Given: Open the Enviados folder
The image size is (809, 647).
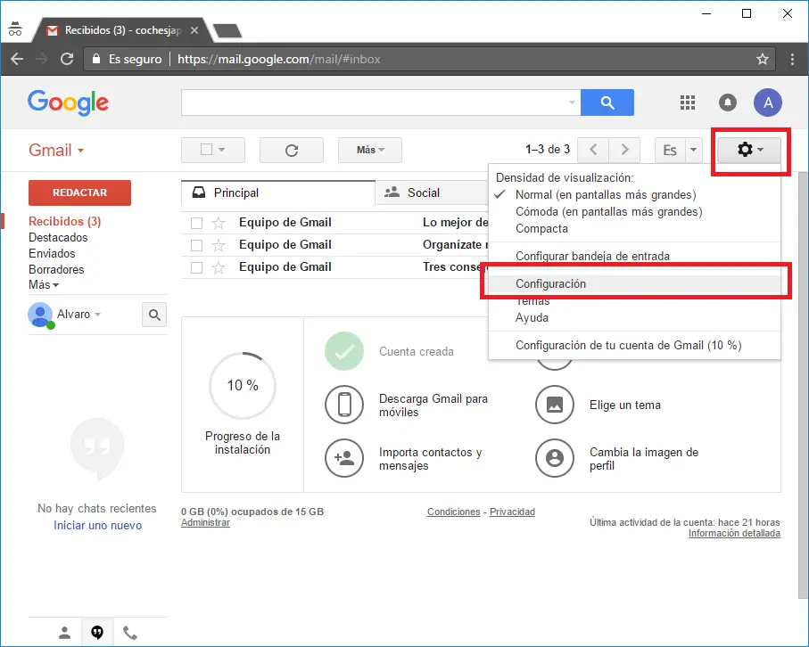Looking at the screenshot, I should (x=52, y=254).
